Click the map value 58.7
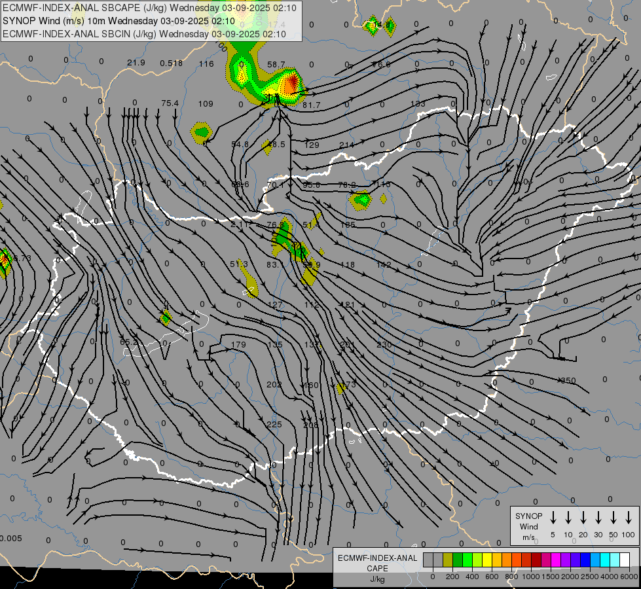The width and height of the screenshot is (641, 589). [x=276, y=65]
